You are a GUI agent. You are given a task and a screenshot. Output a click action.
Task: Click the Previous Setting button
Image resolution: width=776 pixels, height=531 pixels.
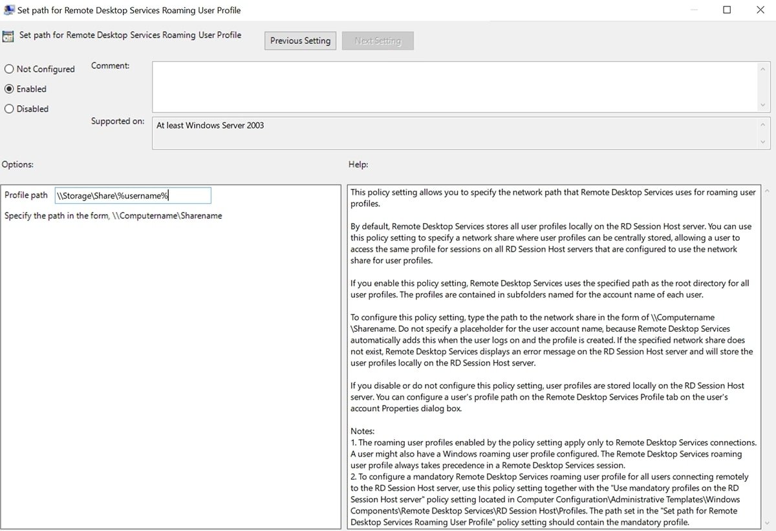300,40
